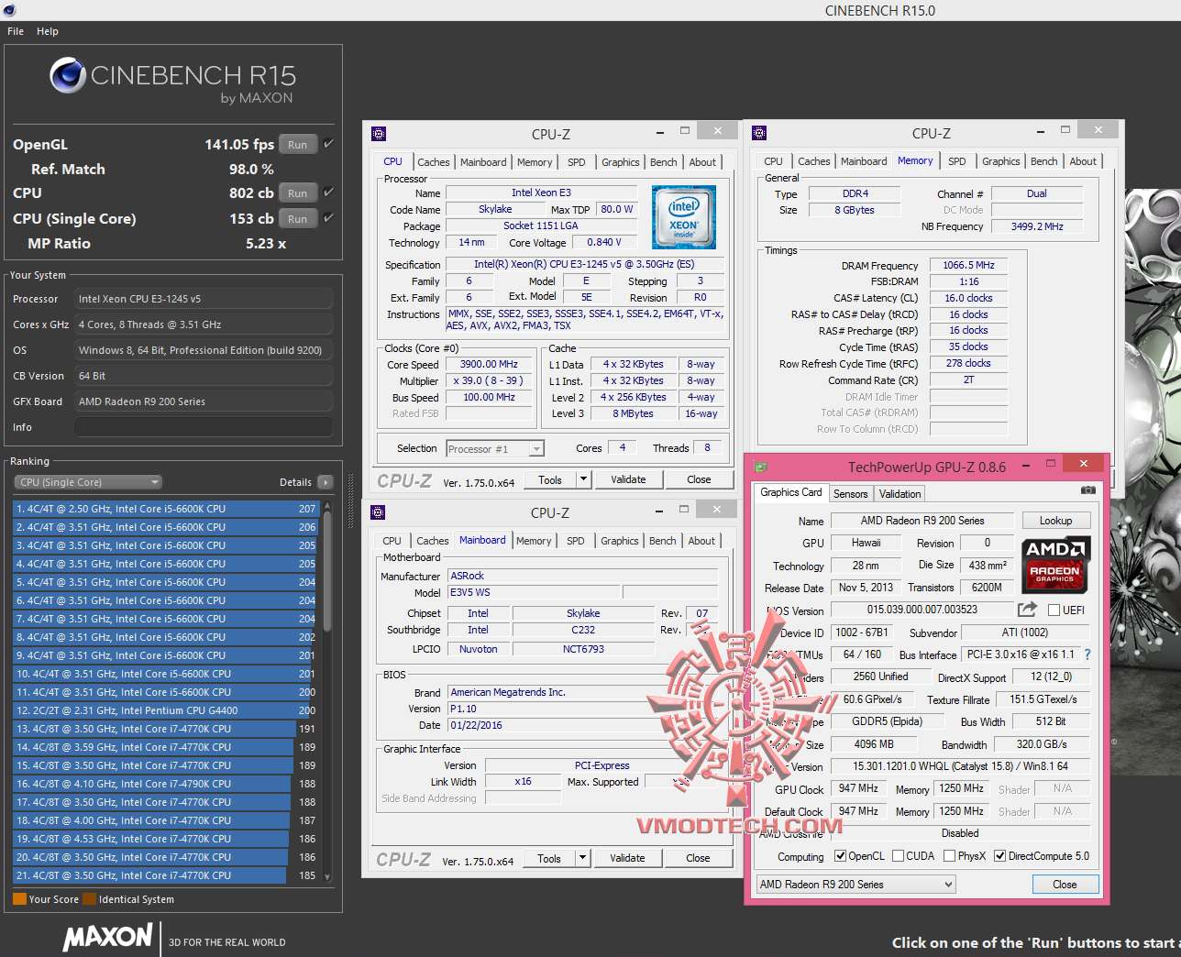The width and height of the screenshot is (1181, 957).
Task: Toggle the CPU test checkbox
Action: coord(328,192)
